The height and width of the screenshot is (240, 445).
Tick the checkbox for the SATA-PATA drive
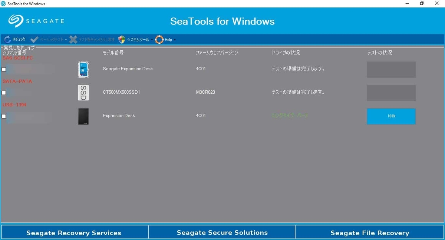(4, 93)
